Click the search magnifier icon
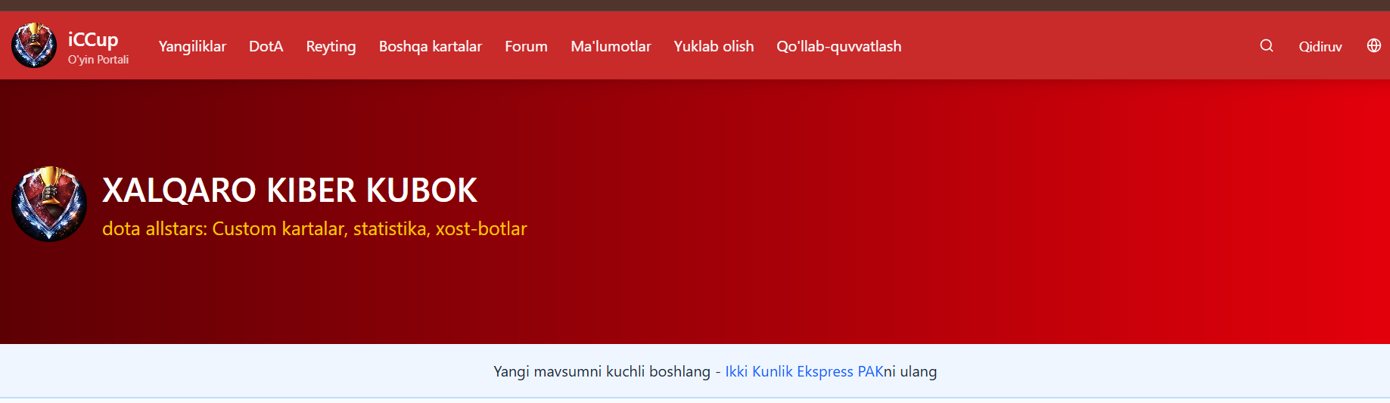This screenshot has height=403, width=1390. pyautogui.click(x=1267, y=46)
